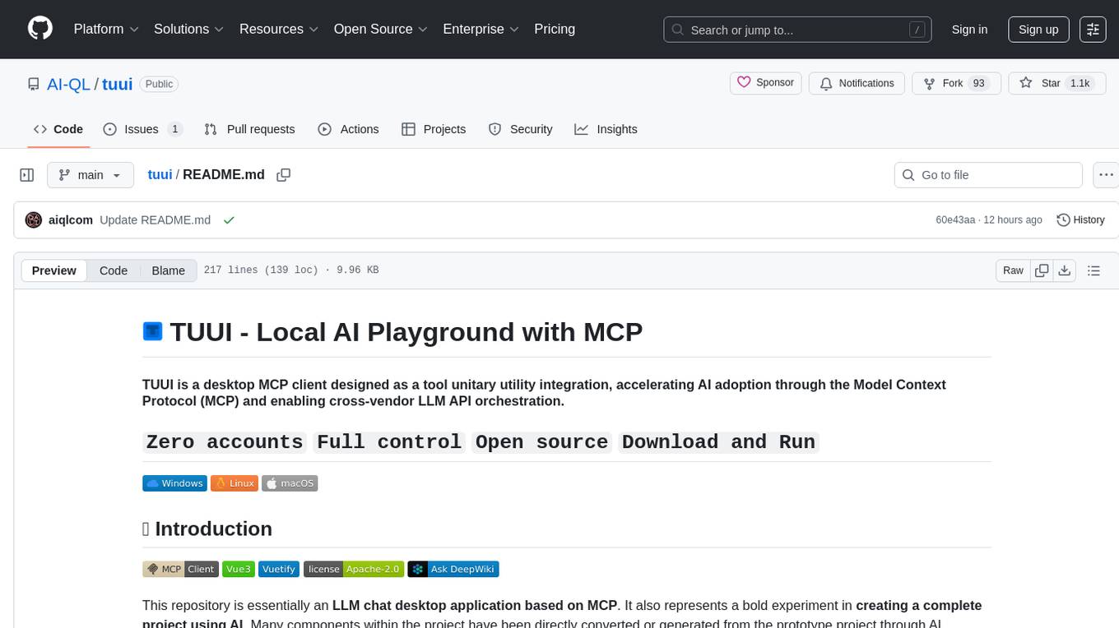Open the Insights tab
Viewport: 1119px width, 628px height.
[x=606, y=129]
